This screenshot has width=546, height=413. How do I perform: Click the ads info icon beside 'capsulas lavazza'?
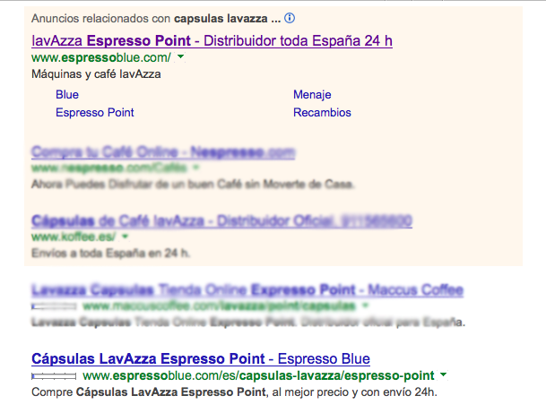(x=290, y=18)
